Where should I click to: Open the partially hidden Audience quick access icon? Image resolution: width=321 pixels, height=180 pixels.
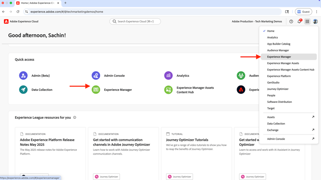(241, 75)
